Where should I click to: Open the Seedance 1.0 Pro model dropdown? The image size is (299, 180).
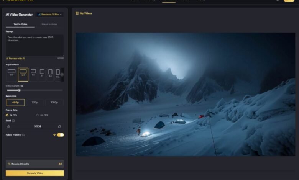[50, 15]
